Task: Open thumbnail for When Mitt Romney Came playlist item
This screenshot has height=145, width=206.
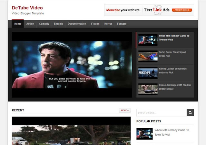Action: [148, 40]
